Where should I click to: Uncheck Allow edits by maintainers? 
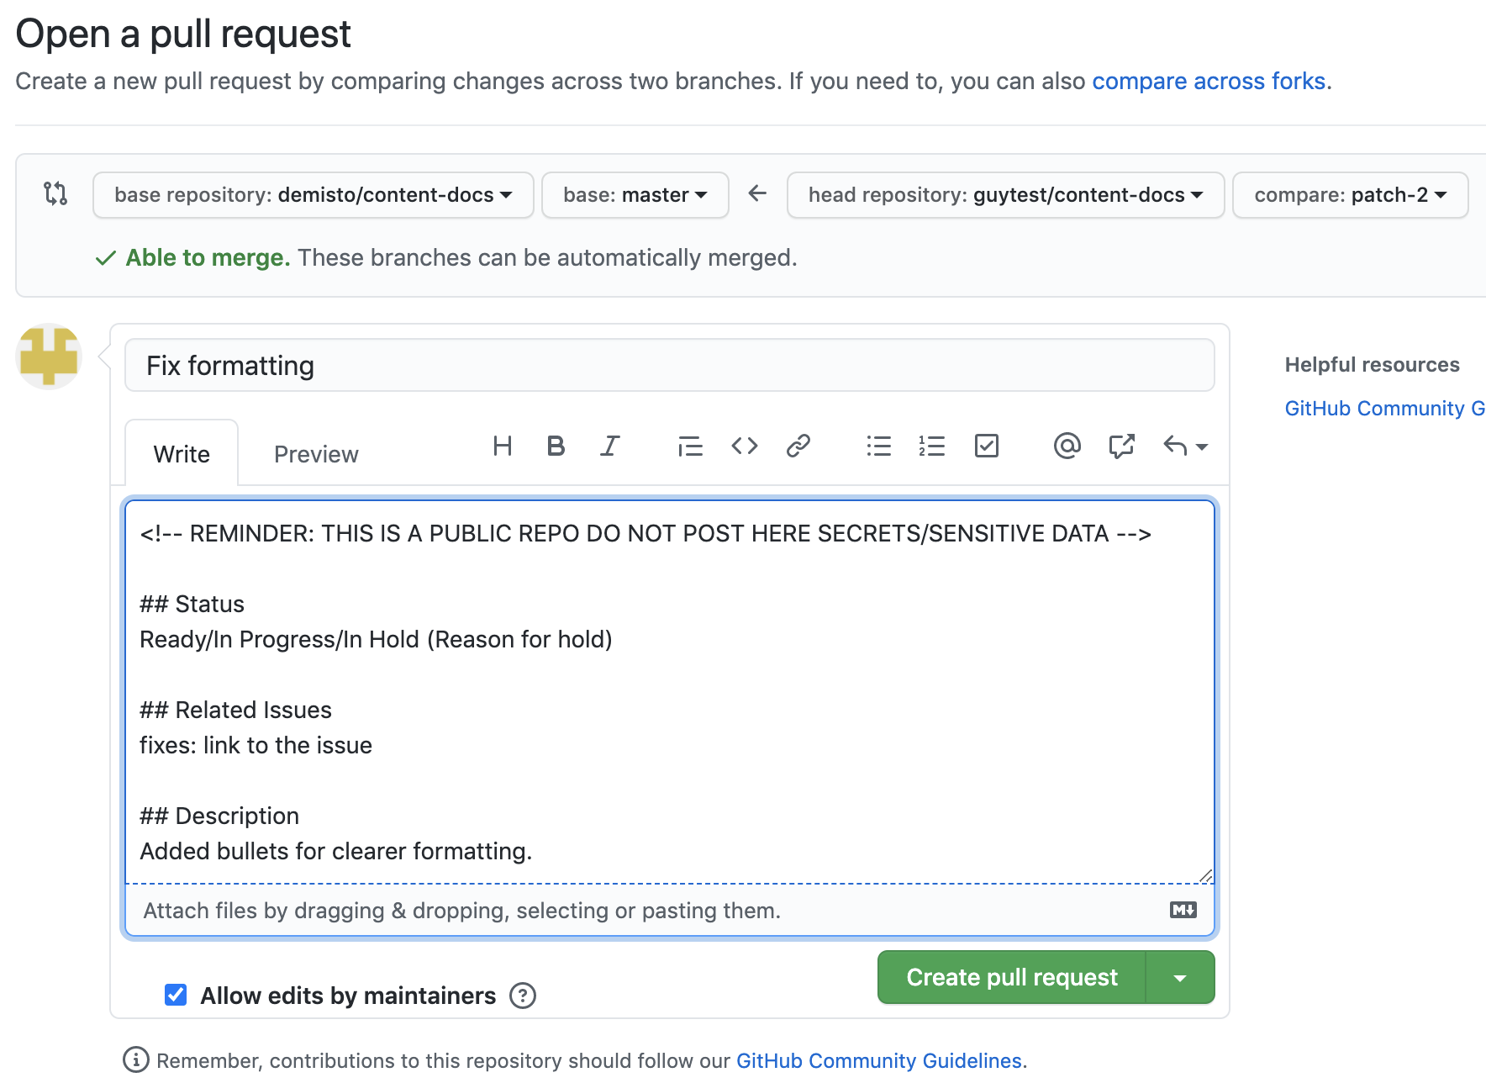(176, 995)
